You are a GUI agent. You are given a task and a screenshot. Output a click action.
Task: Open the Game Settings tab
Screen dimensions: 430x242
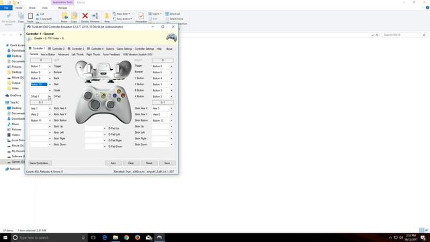tap(124, 48)
